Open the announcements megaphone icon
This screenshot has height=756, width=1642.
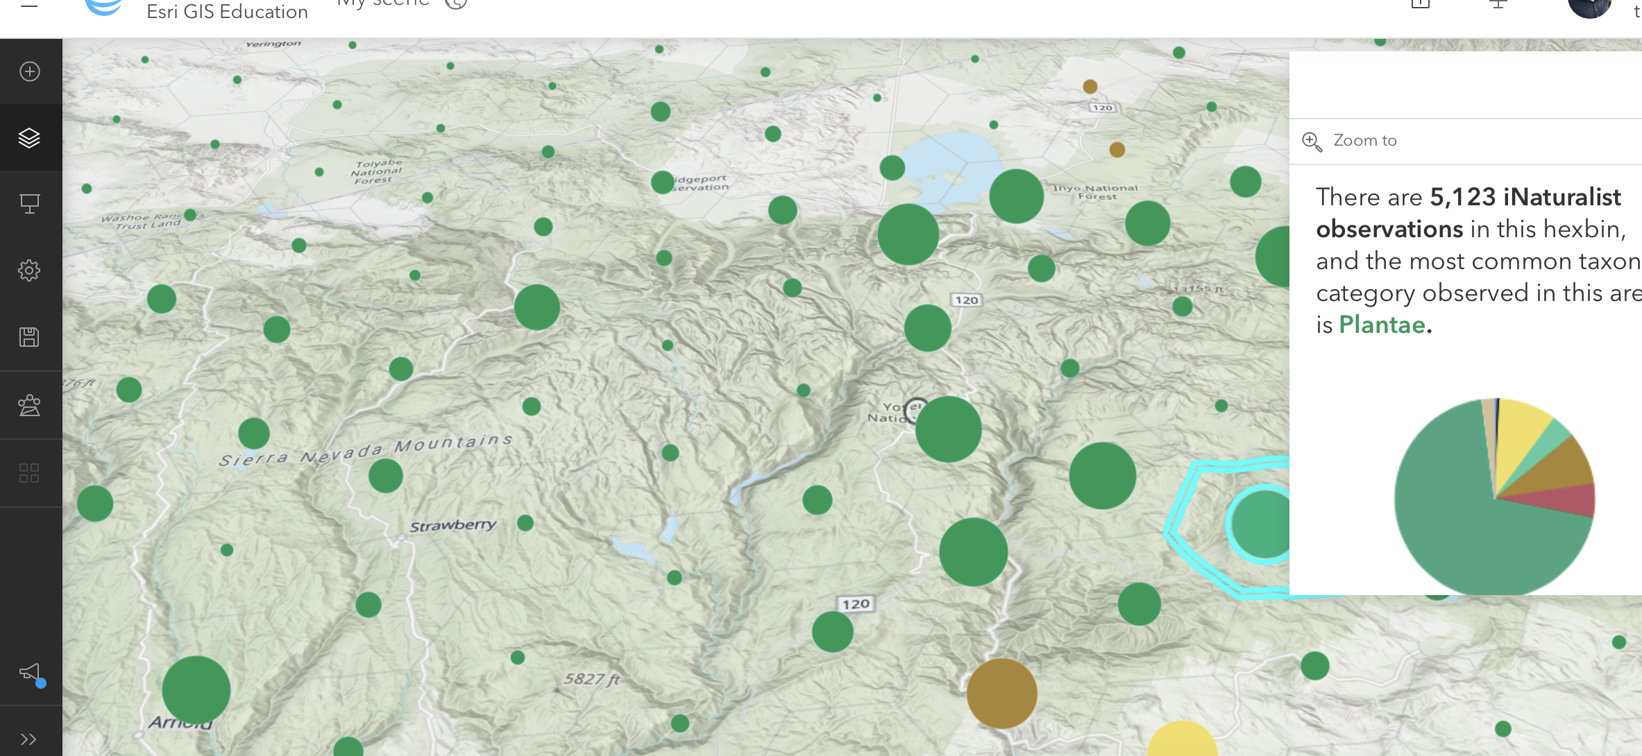point(31,672)
